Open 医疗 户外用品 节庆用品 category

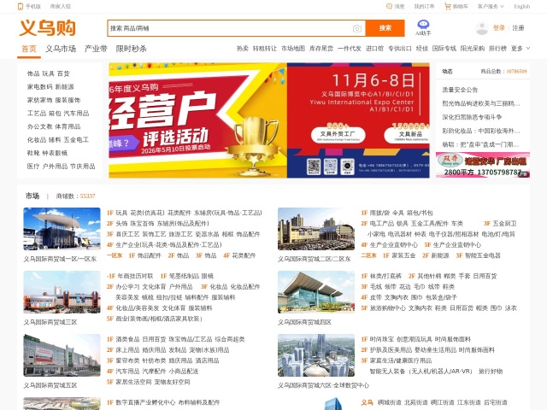[61, 167]
